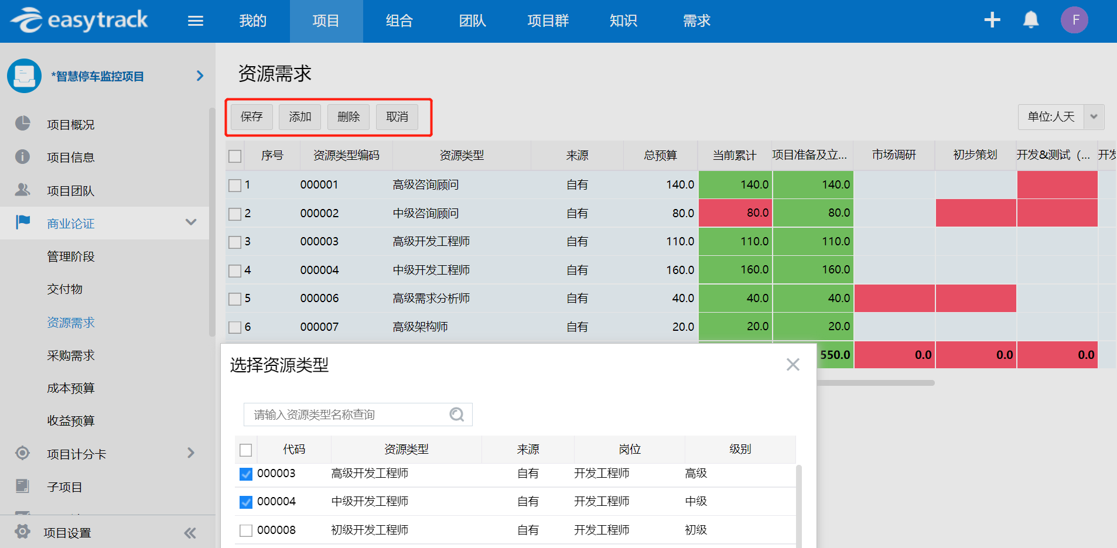The image size is (1117, 548).
Task: Click the hamburger menu icon
Action: 195,21
